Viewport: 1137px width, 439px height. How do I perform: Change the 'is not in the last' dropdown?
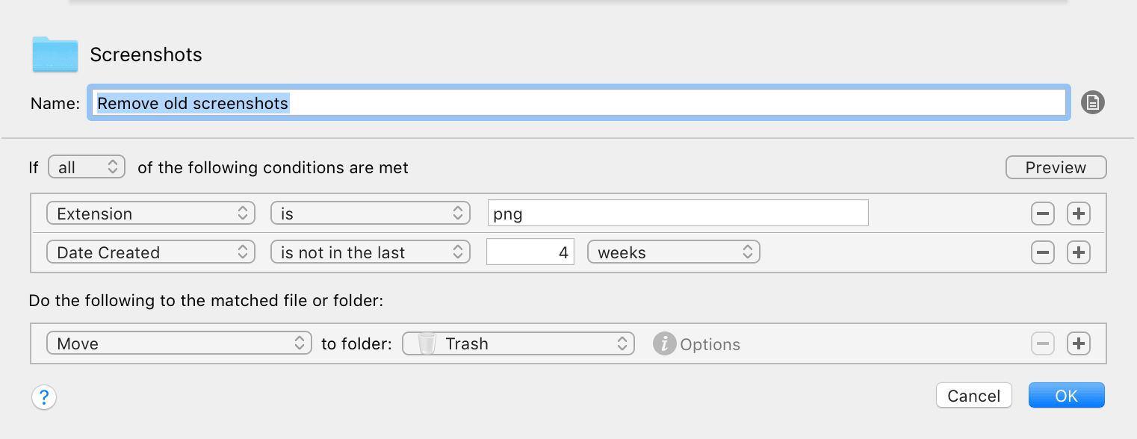point(371,252)
